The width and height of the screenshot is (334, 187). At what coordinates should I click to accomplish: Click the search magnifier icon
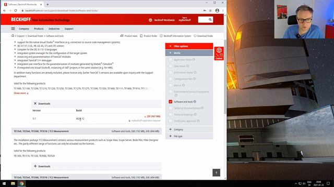(210, 20)
